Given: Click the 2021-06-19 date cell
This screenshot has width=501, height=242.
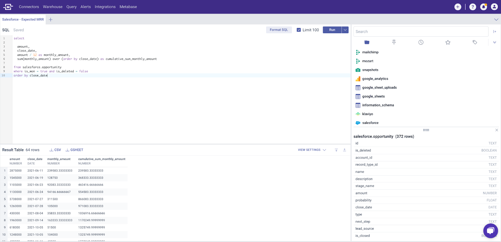Looking at the screenshot, I should point(35,178).
